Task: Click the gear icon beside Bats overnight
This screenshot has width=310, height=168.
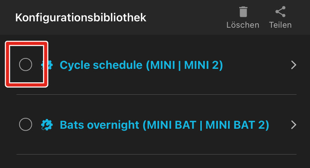Action: tap(47, 125)
